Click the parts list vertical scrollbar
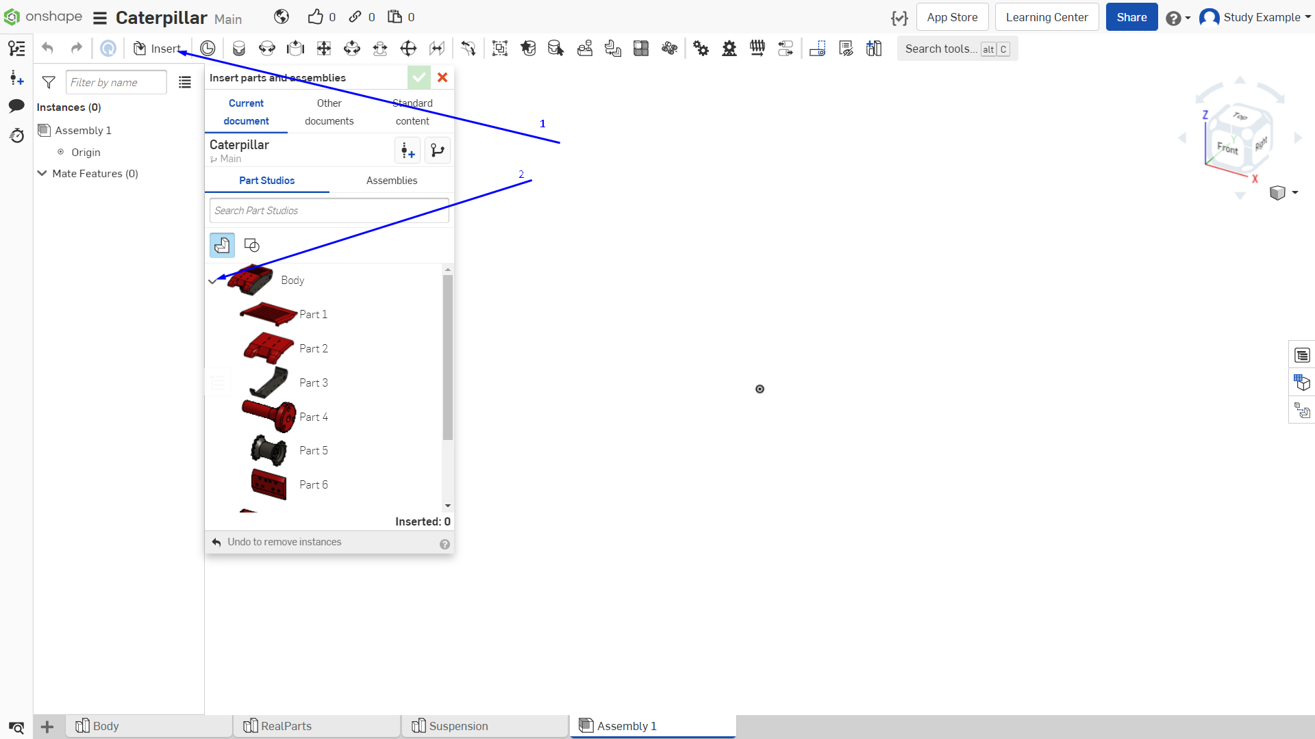 [448, 357]
